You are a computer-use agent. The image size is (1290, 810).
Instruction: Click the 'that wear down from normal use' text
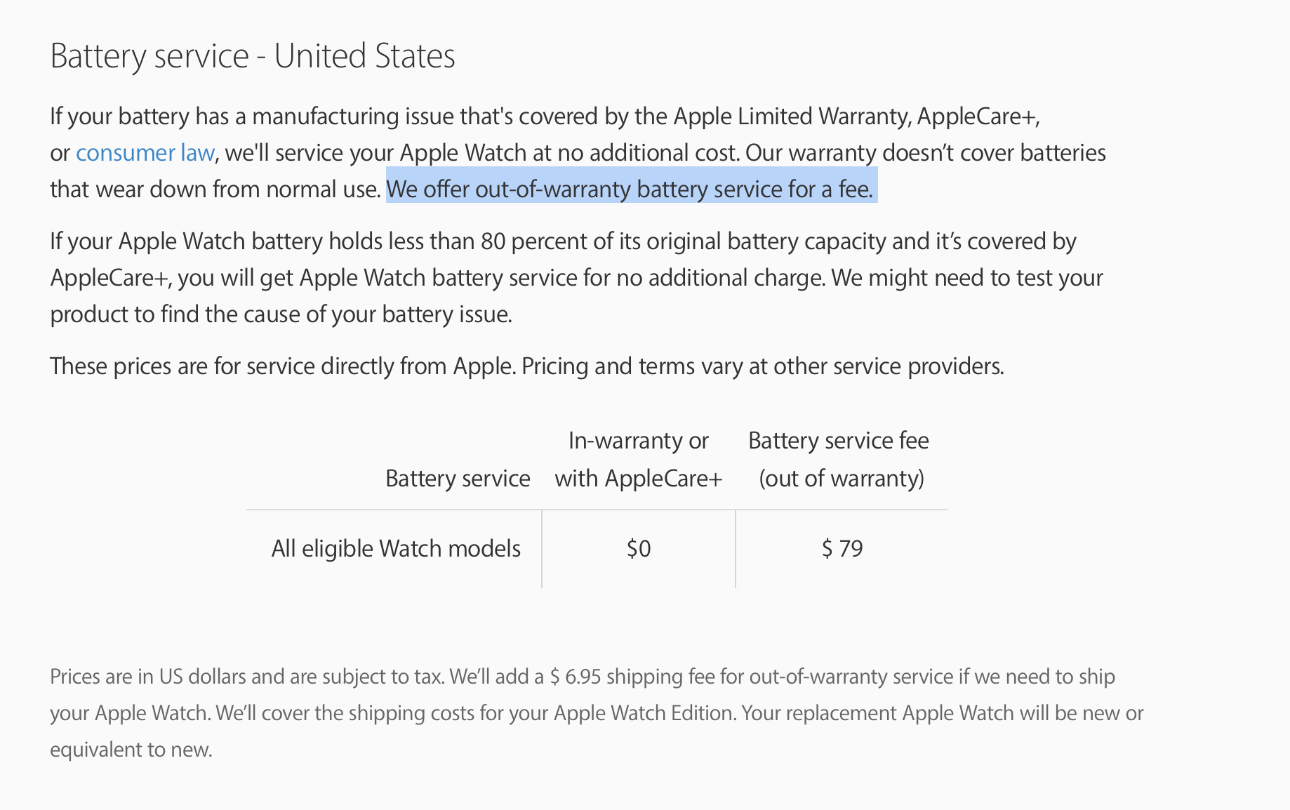215,190
